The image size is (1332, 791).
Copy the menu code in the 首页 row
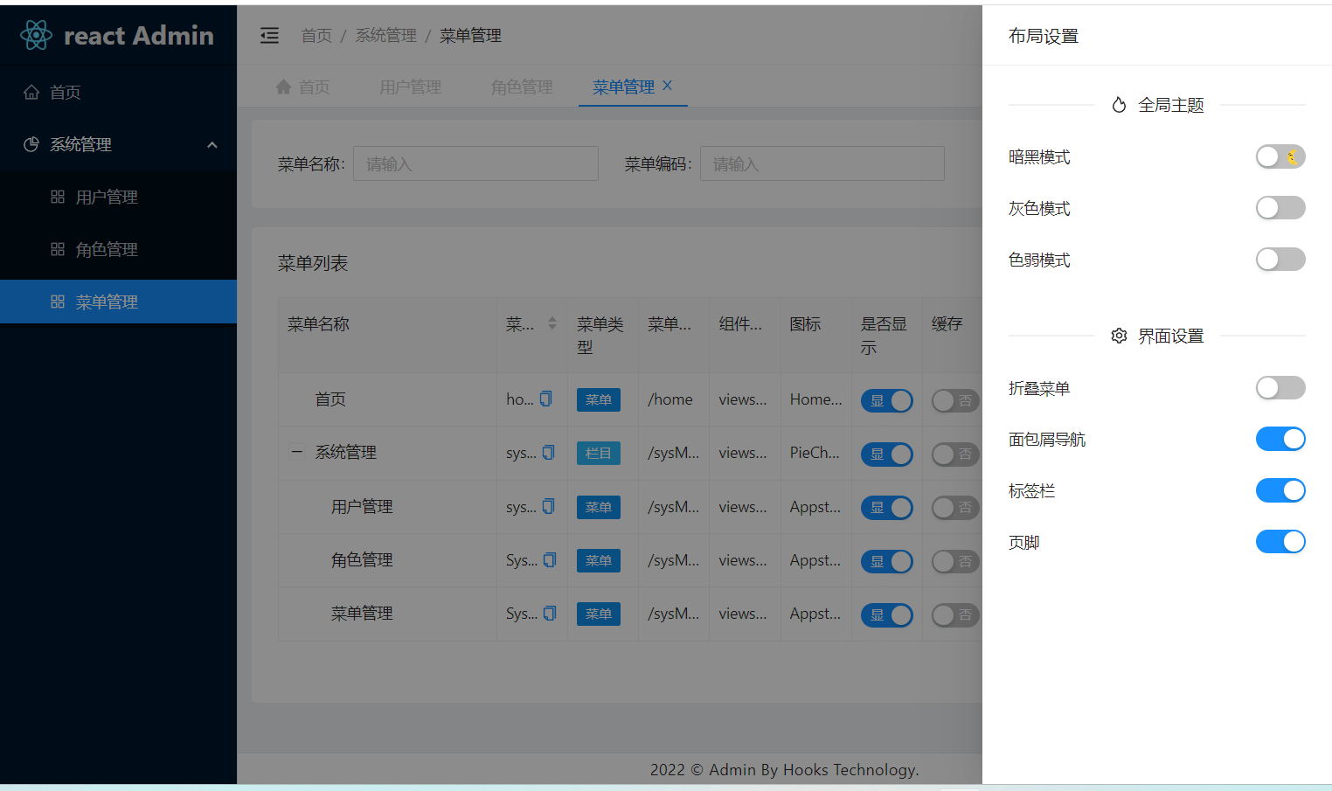[546, 399]
